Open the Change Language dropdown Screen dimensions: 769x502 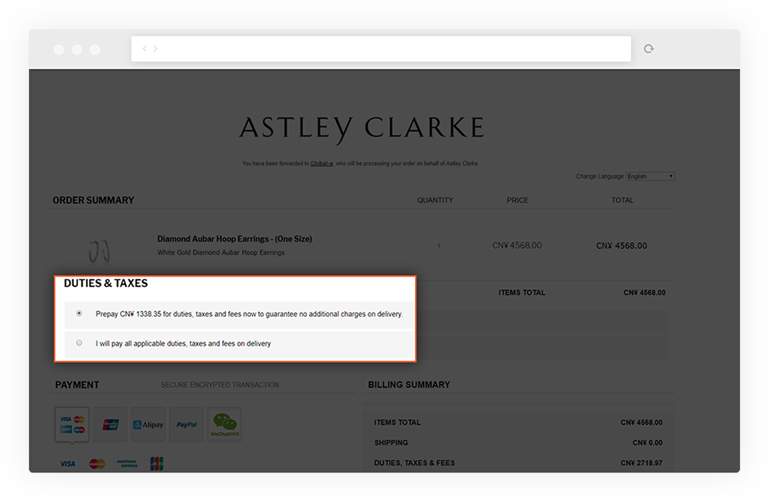pos(650,176)
